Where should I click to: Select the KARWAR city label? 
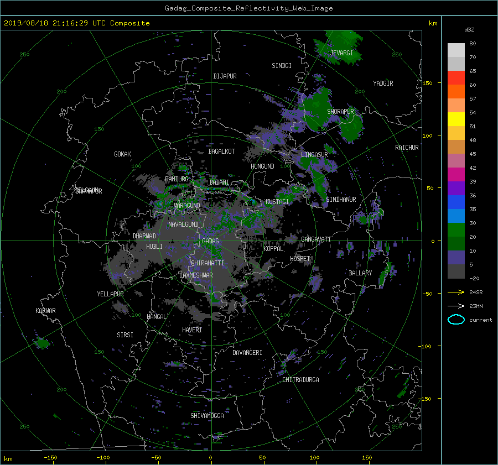[x=45, y=310]
